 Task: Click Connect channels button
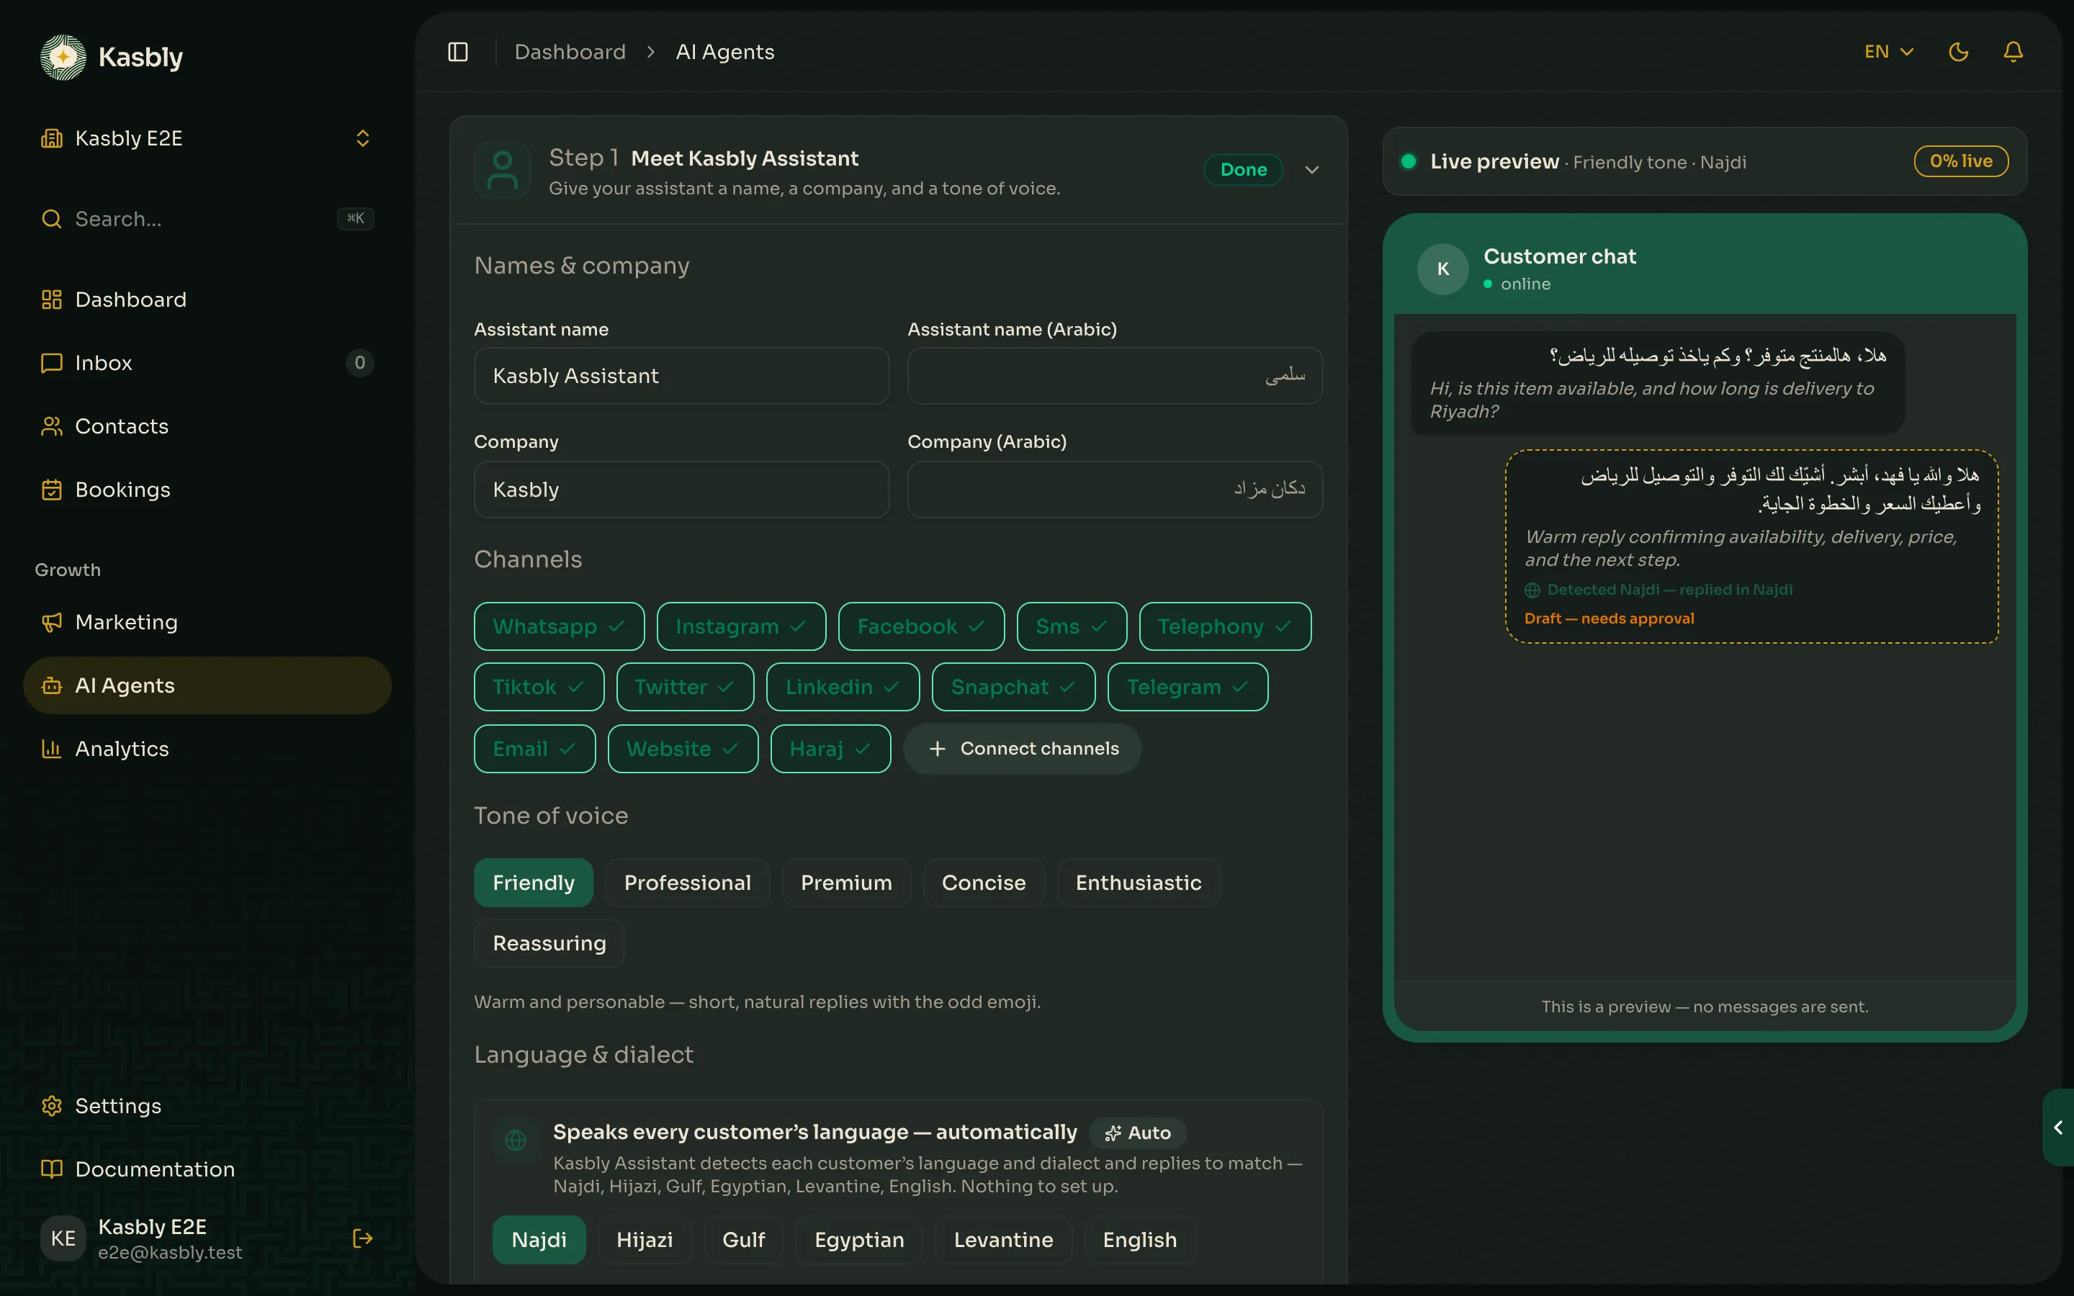point(1023,748)
